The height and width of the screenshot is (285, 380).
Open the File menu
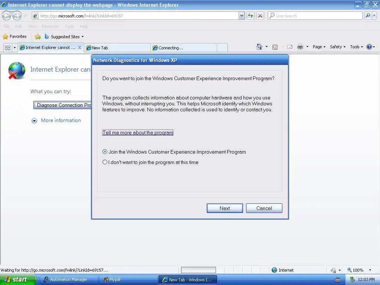tap(6, 26)
